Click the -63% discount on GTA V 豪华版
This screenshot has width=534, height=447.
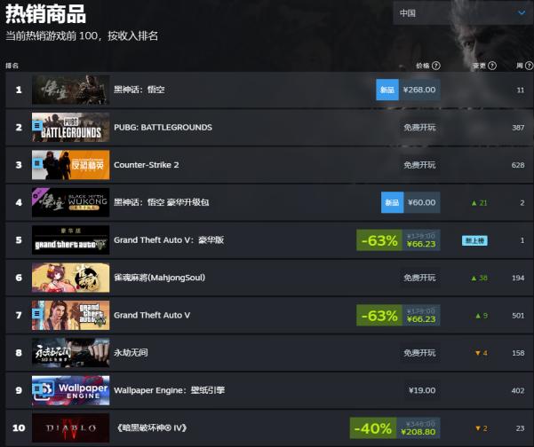tap(379, 240)
